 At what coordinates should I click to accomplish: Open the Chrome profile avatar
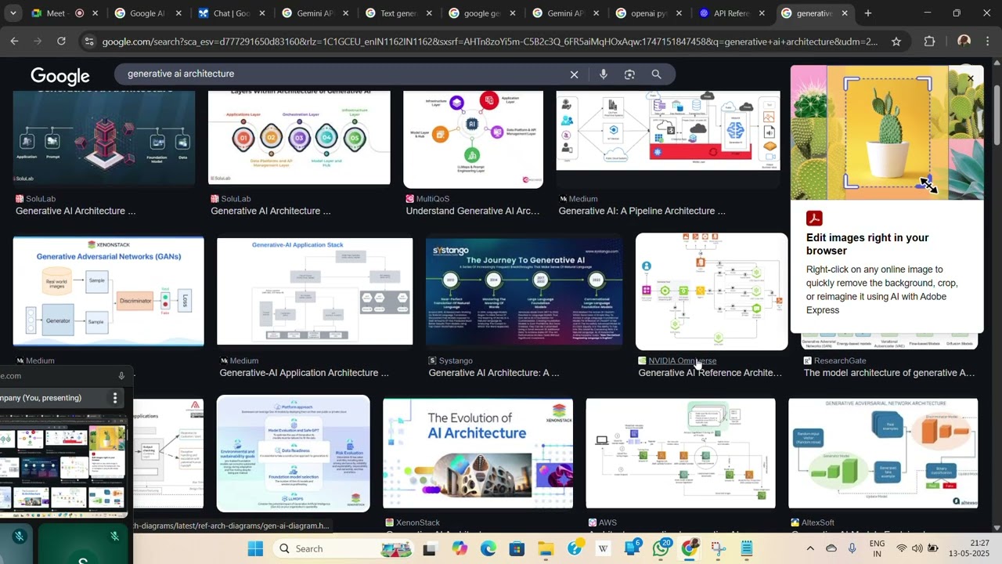(964, 42)
